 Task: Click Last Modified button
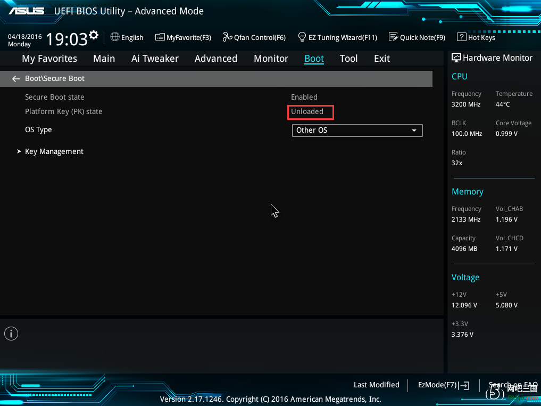[377, 385]
